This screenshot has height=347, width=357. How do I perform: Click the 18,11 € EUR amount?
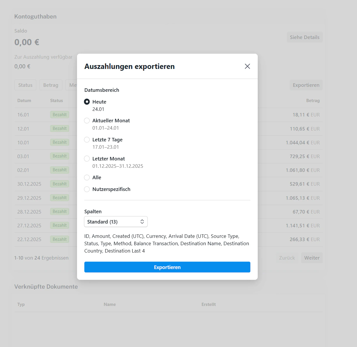[x=306, y=115]
